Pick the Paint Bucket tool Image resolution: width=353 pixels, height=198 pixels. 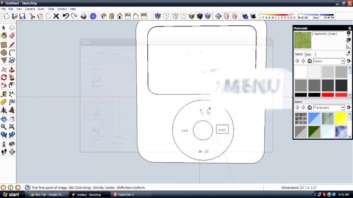(x=4, y=35)
